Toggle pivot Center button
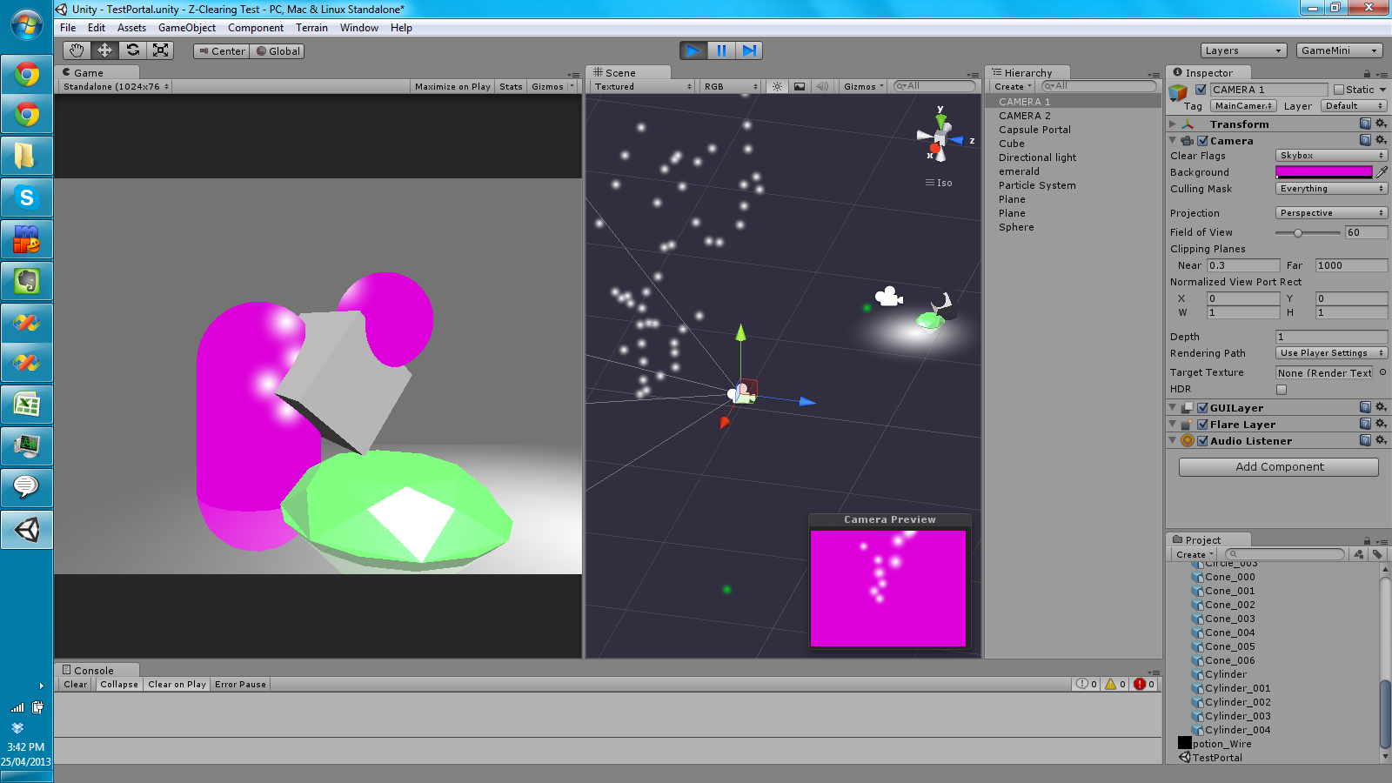The image size is (1392, 783). coord(222,50)
